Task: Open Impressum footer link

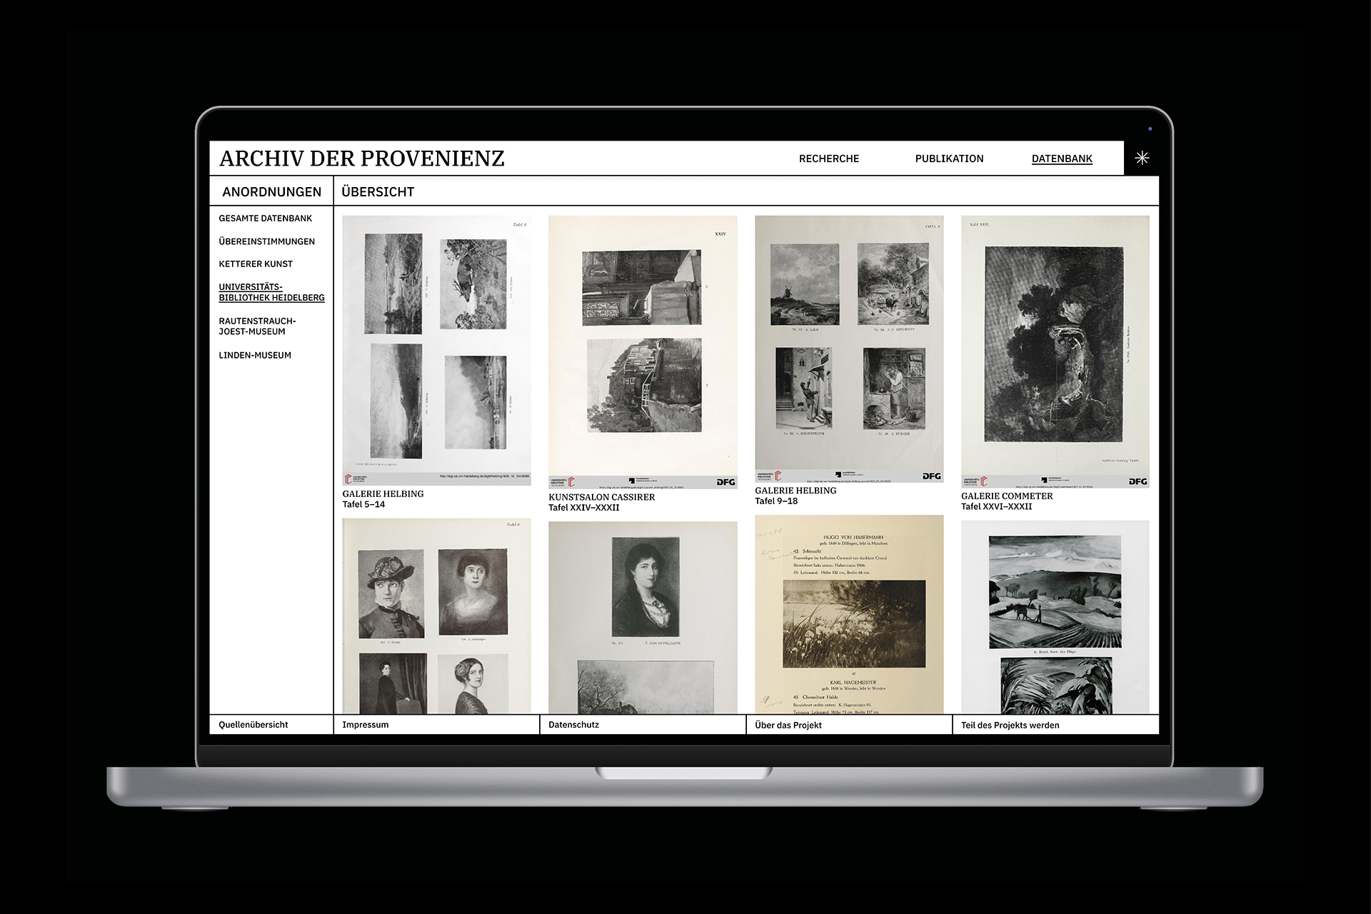Action: [x=366, y=725]
